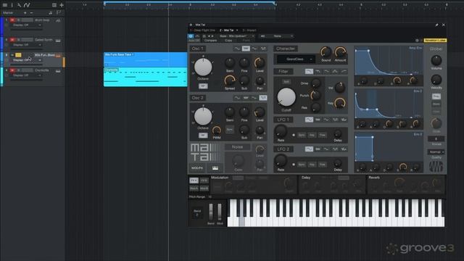Select the square waveform for Osc 1

(x=262, y=49)
